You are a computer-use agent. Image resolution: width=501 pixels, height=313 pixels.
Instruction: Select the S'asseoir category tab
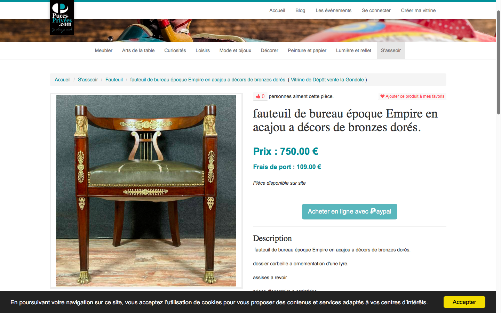(391, 50)
